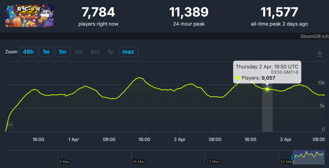The image size is (329, 168).
Task: Click the 23 Mar mark in navigator
Action: [x=213, y=162]
